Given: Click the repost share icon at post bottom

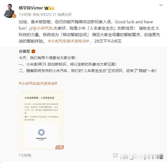Looking at the screenshot, I should pyautogui.click(x=115, y=155).
